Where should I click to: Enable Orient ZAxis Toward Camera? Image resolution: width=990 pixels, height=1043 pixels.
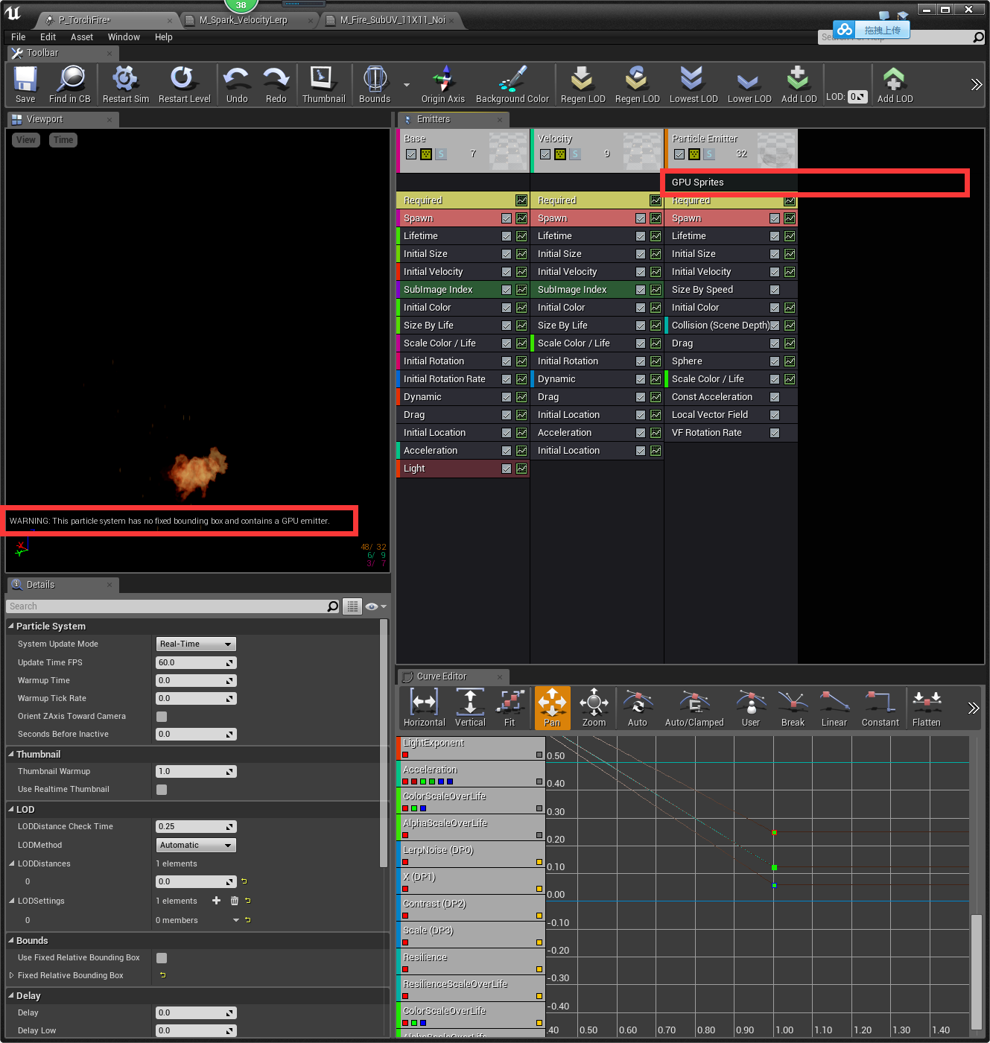[161, 716]
